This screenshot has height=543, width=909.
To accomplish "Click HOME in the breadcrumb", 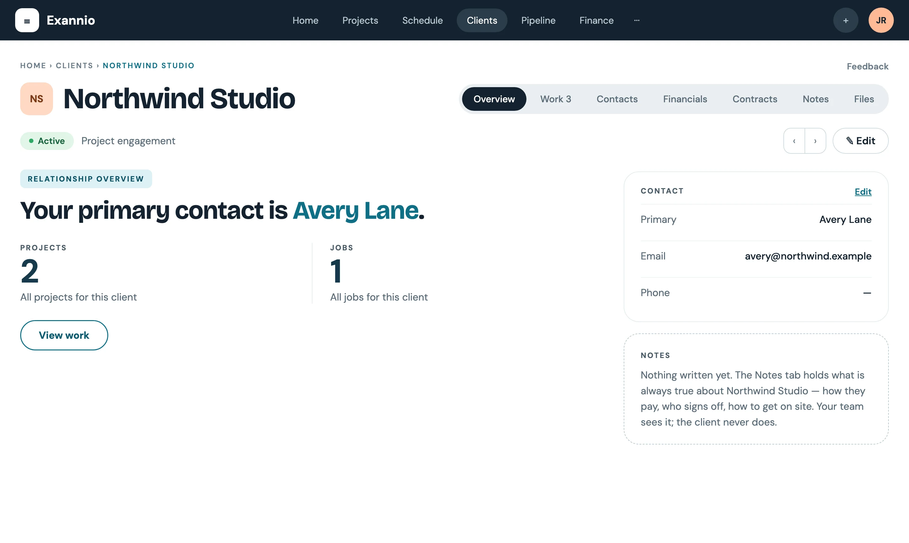I will click(33, 65).
